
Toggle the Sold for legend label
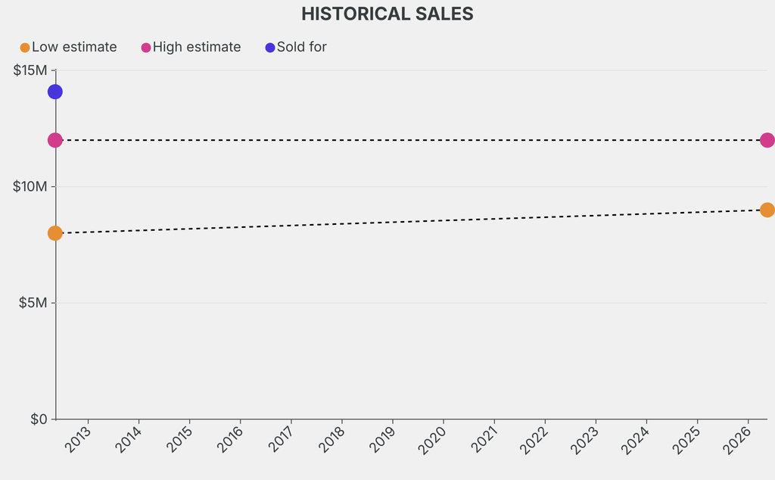point(302,47)
